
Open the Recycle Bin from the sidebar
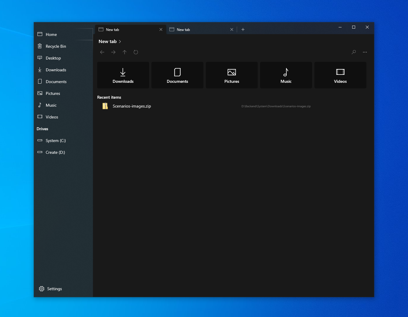coord(56,46)
